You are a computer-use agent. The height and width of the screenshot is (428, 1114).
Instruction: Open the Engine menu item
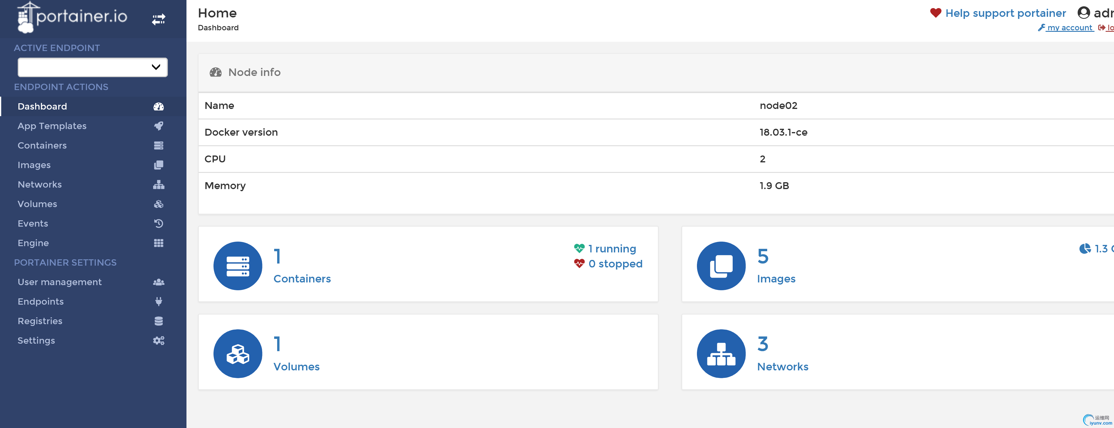coord(33,243)
